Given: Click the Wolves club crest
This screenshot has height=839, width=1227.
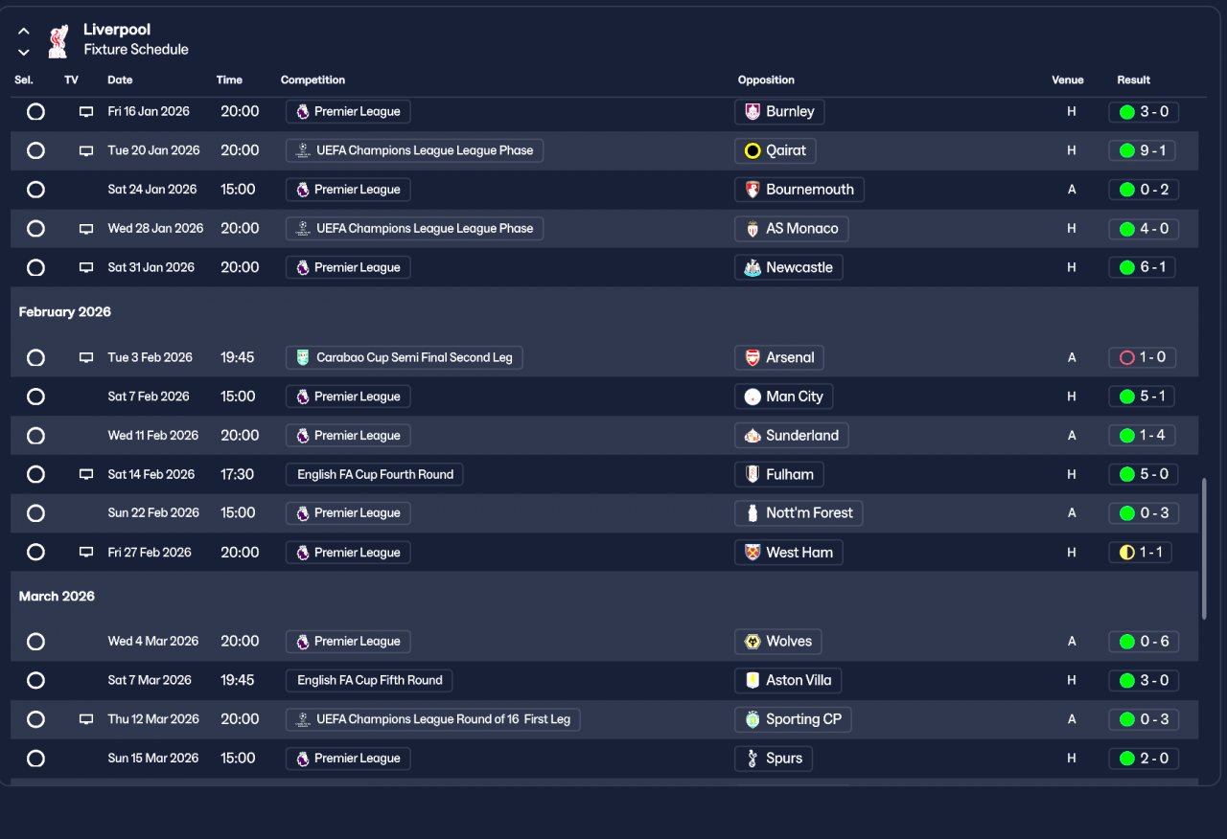Looking at the screenshot, I should tap(752, 642).
